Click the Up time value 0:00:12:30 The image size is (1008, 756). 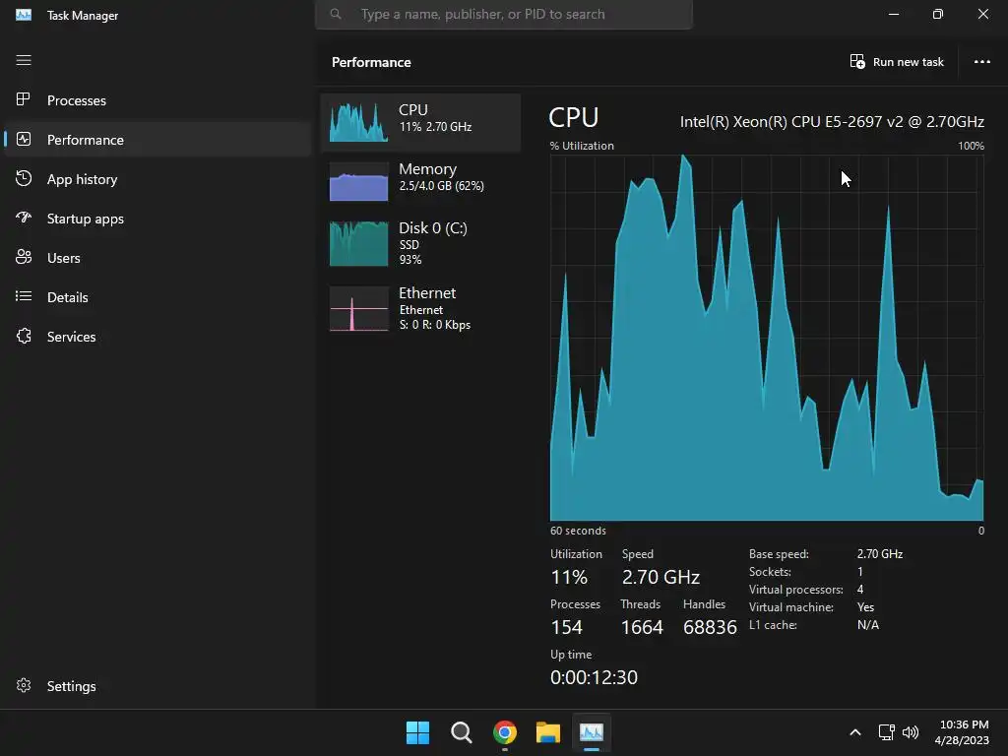point(594,677)
